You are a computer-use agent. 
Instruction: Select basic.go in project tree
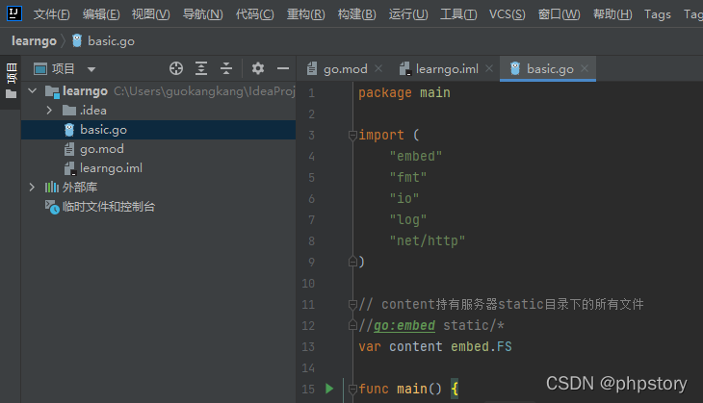(x=158, y=130)
